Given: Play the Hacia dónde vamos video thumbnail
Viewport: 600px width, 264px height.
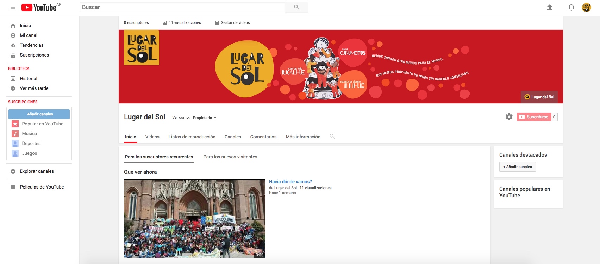Looking at the screenshot, I should click(x=195, y=219).
